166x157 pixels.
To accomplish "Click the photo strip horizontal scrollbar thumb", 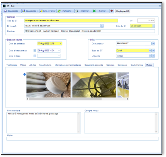I will (65, 99).
